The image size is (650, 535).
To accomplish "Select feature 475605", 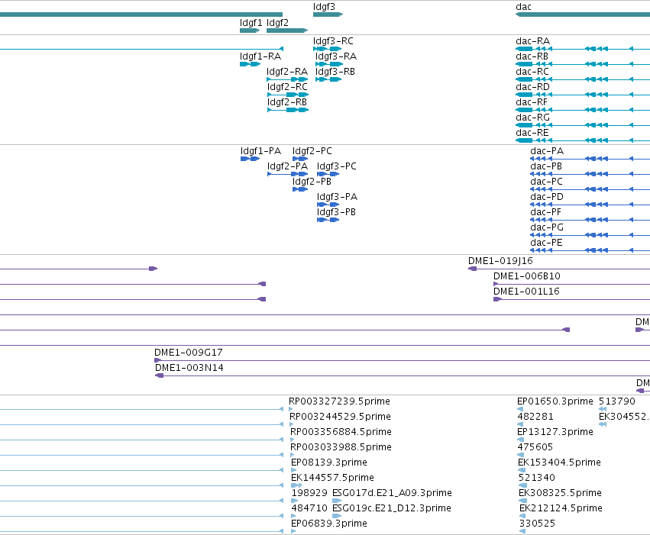I will click(x=535, y=448).
